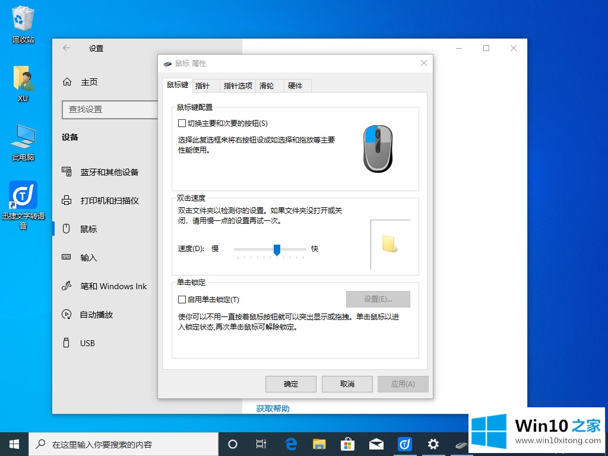This screenshot has width=608, height=456.
Task: Click the double-click speed slider handle
Action: tap(277, 249)
